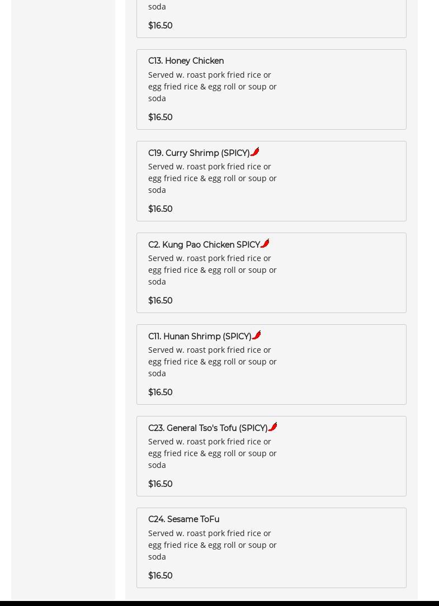Click the $16.50 price under Honey Chicken
This screenshot has width=439, height=606.
pyautogui.click(x=161, y=117)
